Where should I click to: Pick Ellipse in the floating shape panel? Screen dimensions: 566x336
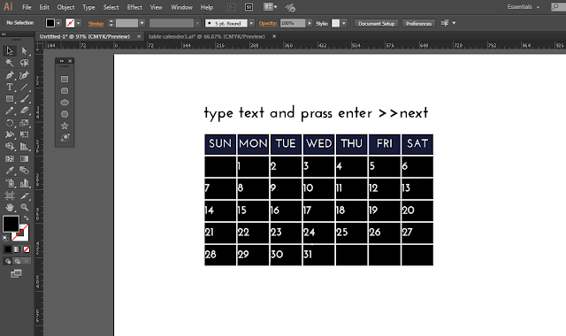coord(65,103)
